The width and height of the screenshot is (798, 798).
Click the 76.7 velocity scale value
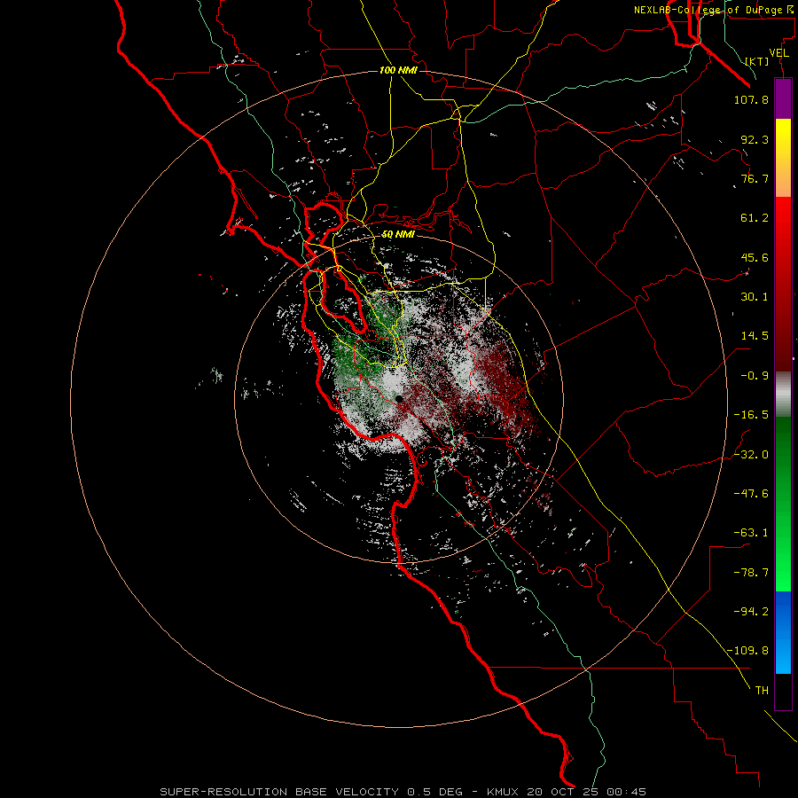[x=755, y=178]
